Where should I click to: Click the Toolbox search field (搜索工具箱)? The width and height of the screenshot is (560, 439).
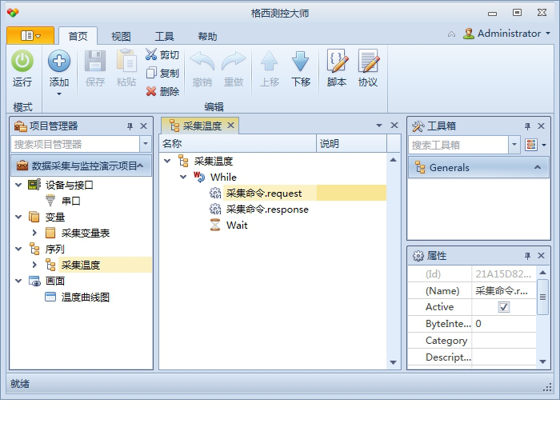point(459,145)
